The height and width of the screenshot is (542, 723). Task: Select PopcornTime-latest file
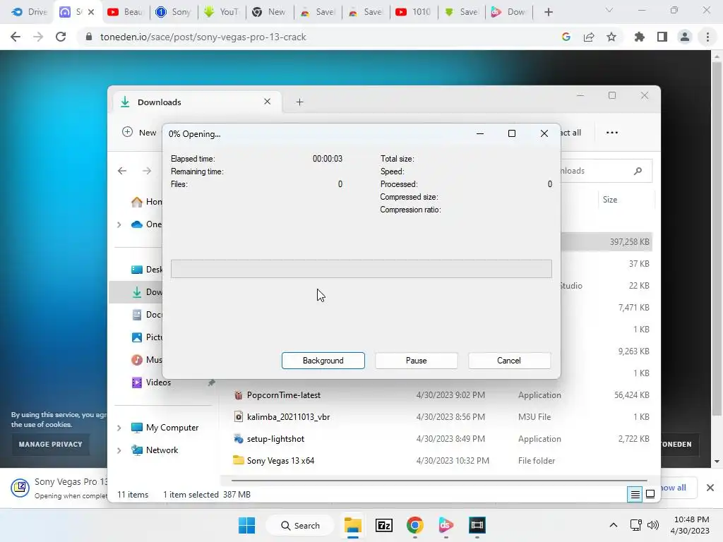284,395
